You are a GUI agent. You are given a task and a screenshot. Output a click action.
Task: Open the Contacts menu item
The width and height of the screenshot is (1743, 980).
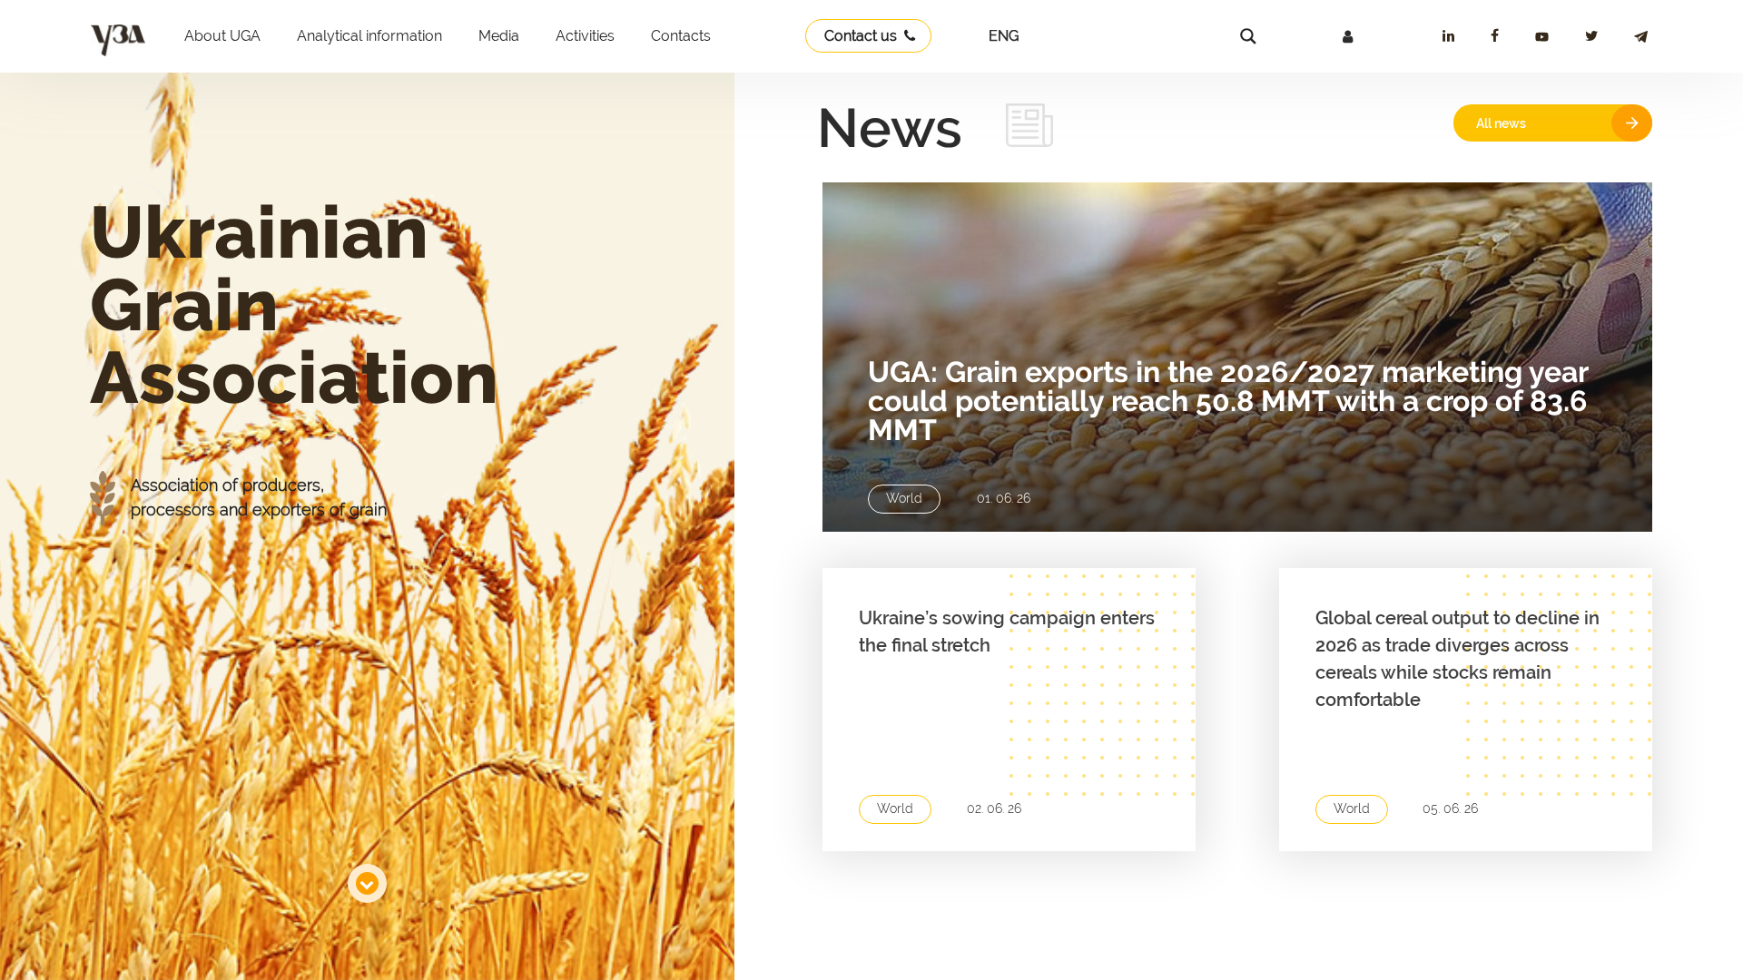pos(681,36)
